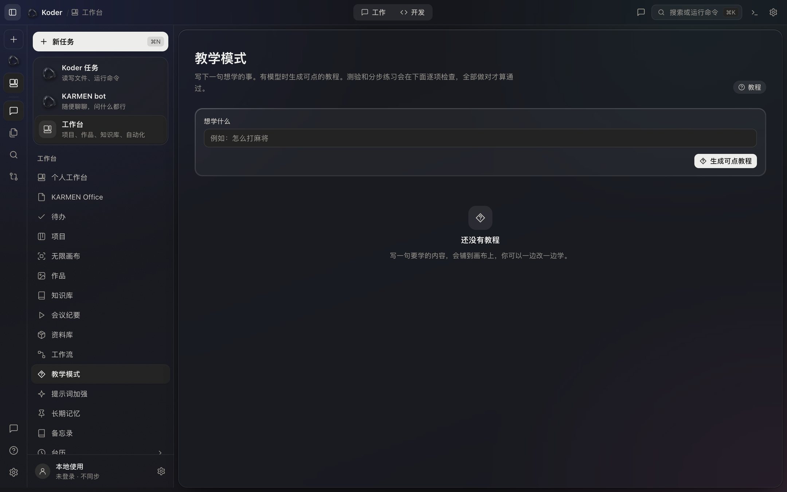Image resolution: width=787 pixels, height=492 pixels.
Task: Click the search magnifier icon in left rail
Action: tap(13, 155)
